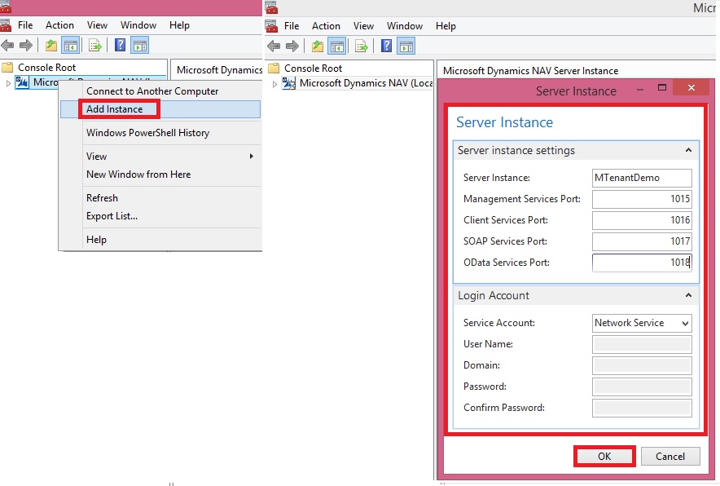Screen dimensions: 720x486
Task: Collapse the Login Account section
Action: pyautogui.click(x=688, y=295)
